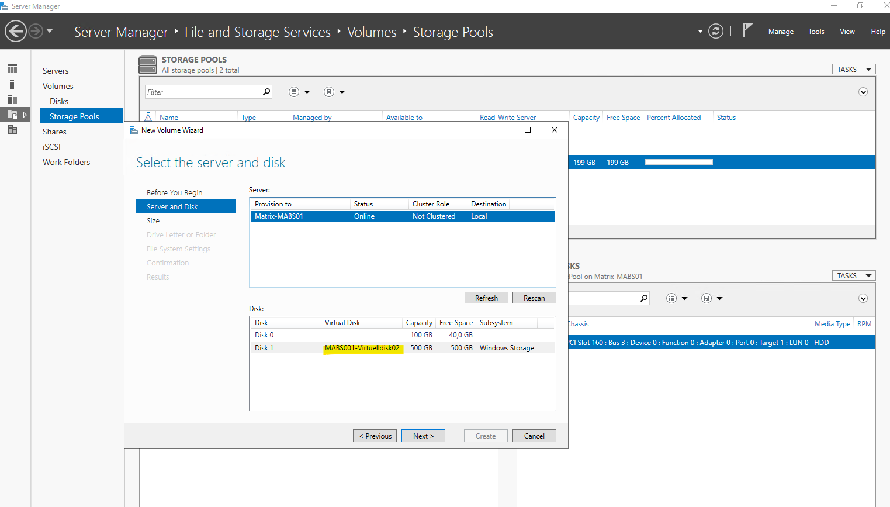The image size is (890, 507).
Task: Open the navigation history dropdown
Action: tap(50, 31)
